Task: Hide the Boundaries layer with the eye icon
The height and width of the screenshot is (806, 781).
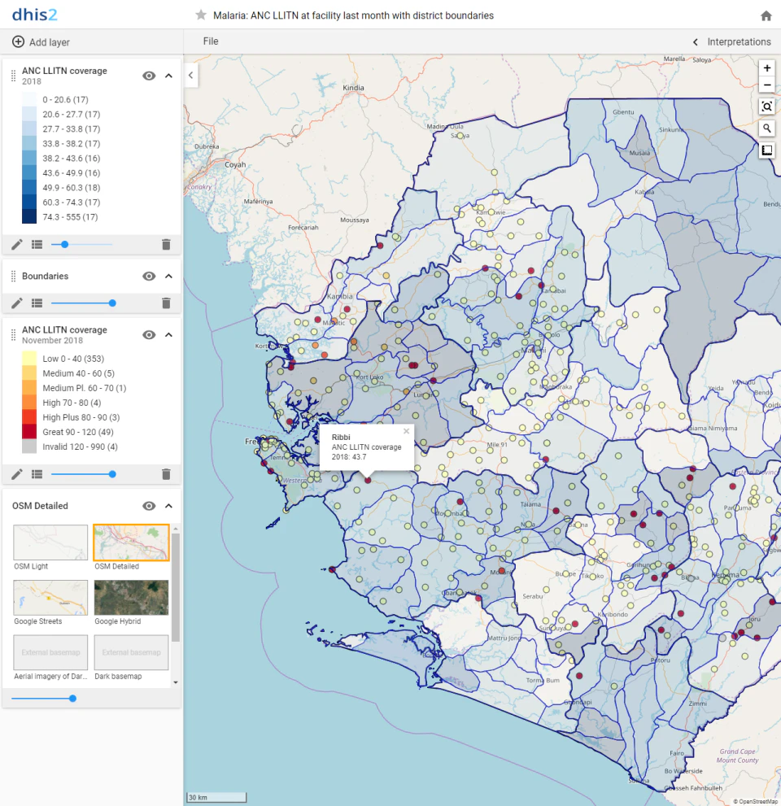Action: click(x=149, y=277)
